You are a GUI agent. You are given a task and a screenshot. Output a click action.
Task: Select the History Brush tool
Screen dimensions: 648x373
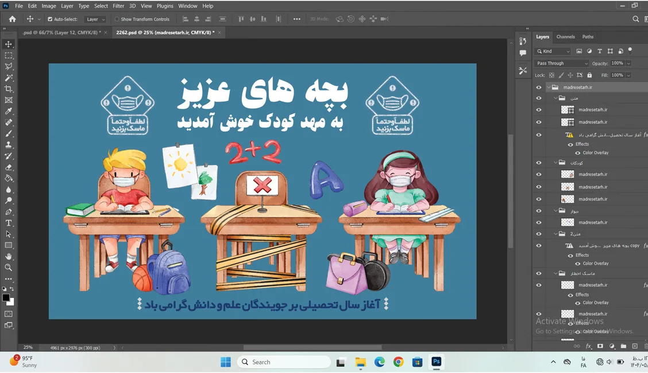tap(8, 156)
